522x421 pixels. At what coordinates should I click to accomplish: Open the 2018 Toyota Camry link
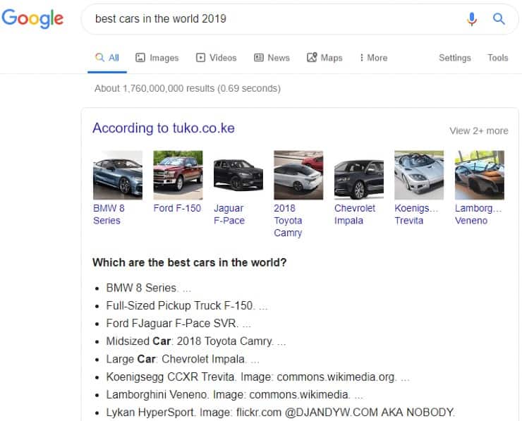288,220
